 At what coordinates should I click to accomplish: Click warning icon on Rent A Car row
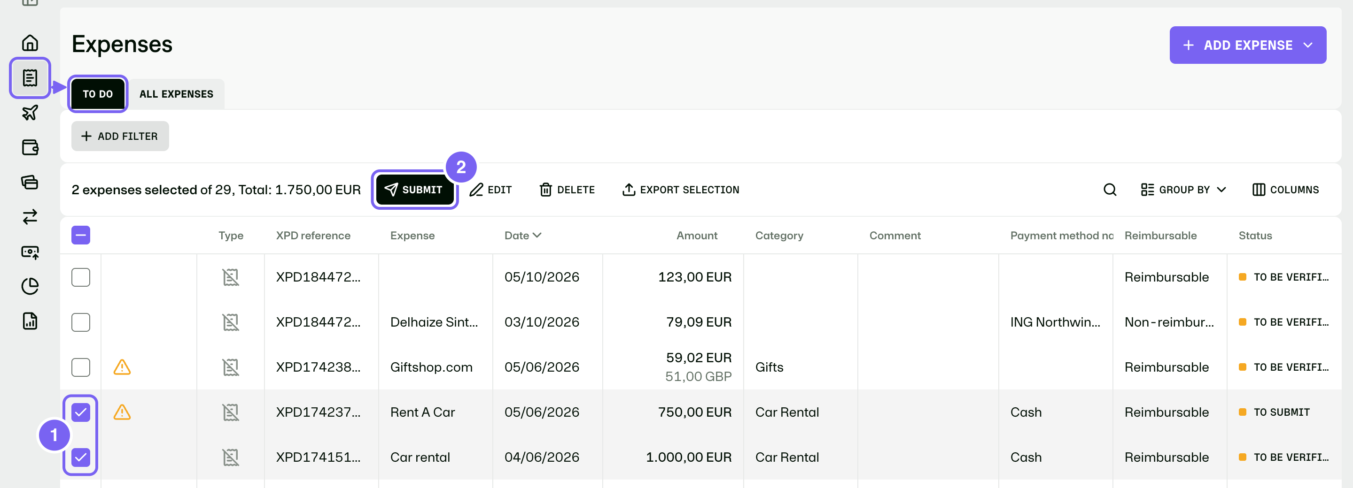click(x=122, y=412)
